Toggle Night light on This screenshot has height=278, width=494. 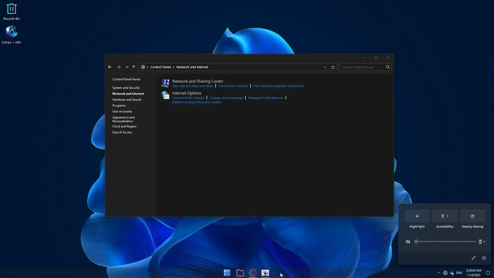[417, 216]
